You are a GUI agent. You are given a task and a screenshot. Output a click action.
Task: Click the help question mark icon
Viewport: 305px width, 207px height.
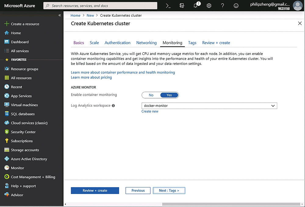click(x=223, y=6)
